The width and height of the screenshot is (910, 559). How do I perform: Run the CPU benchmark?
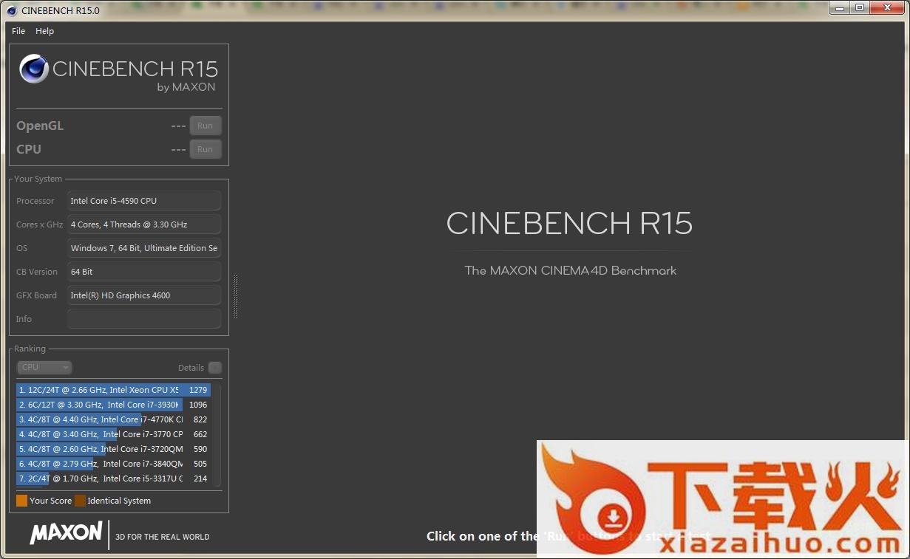[x=205, y=149]
